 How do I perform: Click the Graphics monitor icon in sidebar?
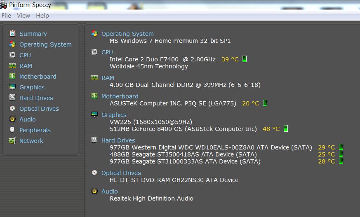point(12,87)
